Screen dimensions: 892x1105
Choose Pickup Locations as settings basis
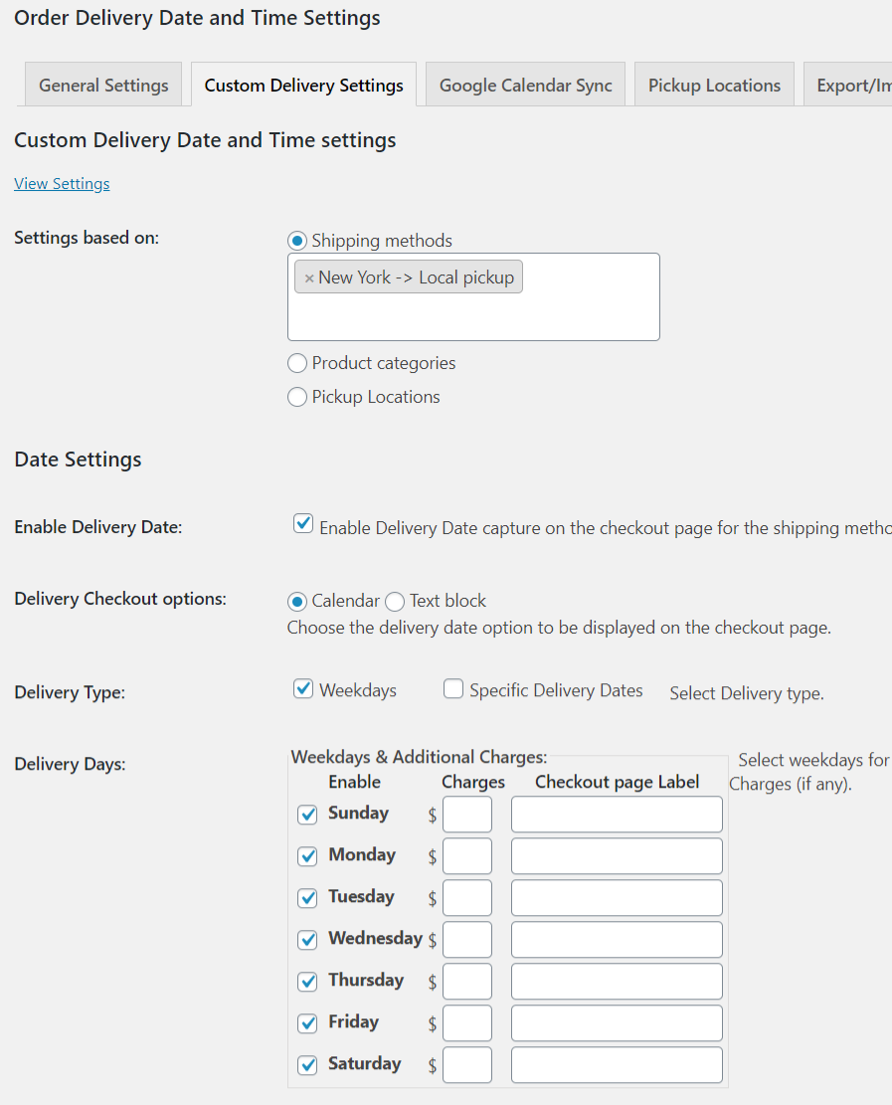(297, 397)
